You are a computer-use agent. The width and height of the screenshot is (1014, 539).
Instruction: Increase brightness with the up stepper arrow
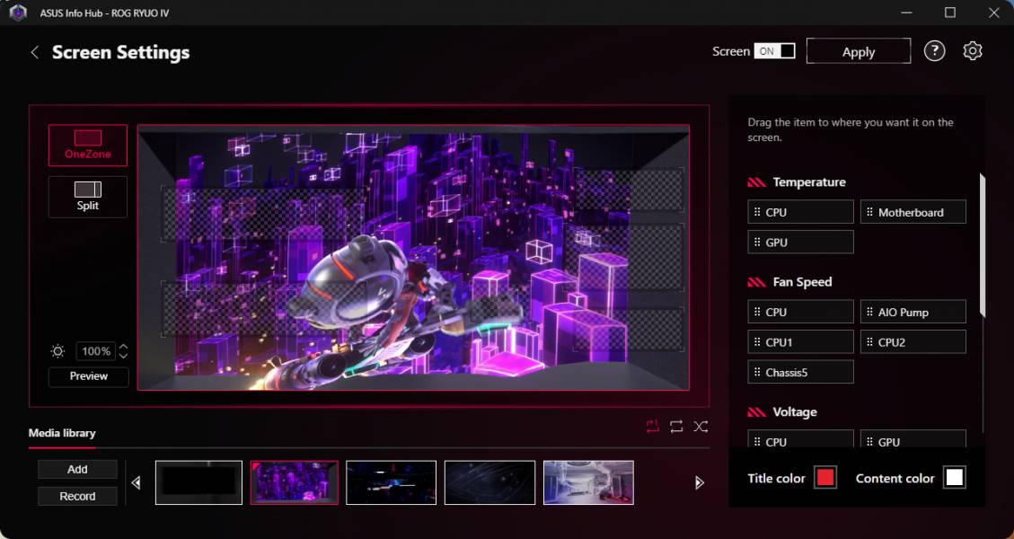124,347
